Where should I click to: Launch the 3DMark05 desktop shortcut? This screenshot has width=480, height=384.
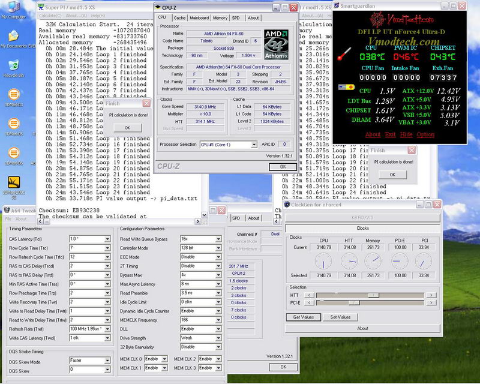(x=13, y=124)
